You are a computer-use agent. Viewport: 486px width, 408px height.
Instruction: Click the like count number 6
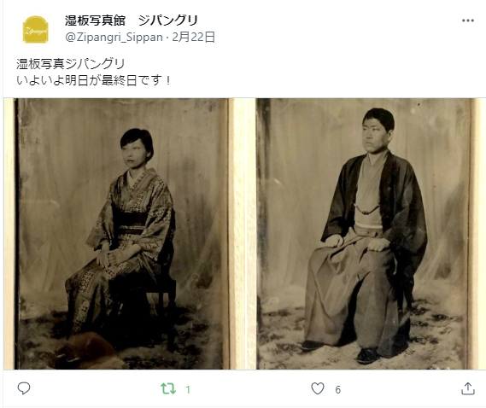[338, 389]
